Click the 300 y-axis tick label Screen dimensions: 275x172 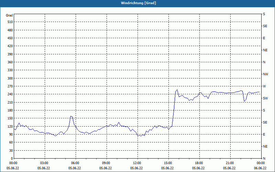[x=10, y=78]
